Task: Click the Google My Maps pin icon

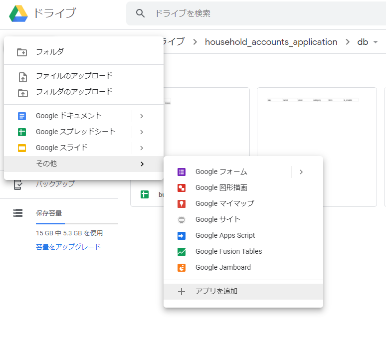Action: tap(182, 204)
